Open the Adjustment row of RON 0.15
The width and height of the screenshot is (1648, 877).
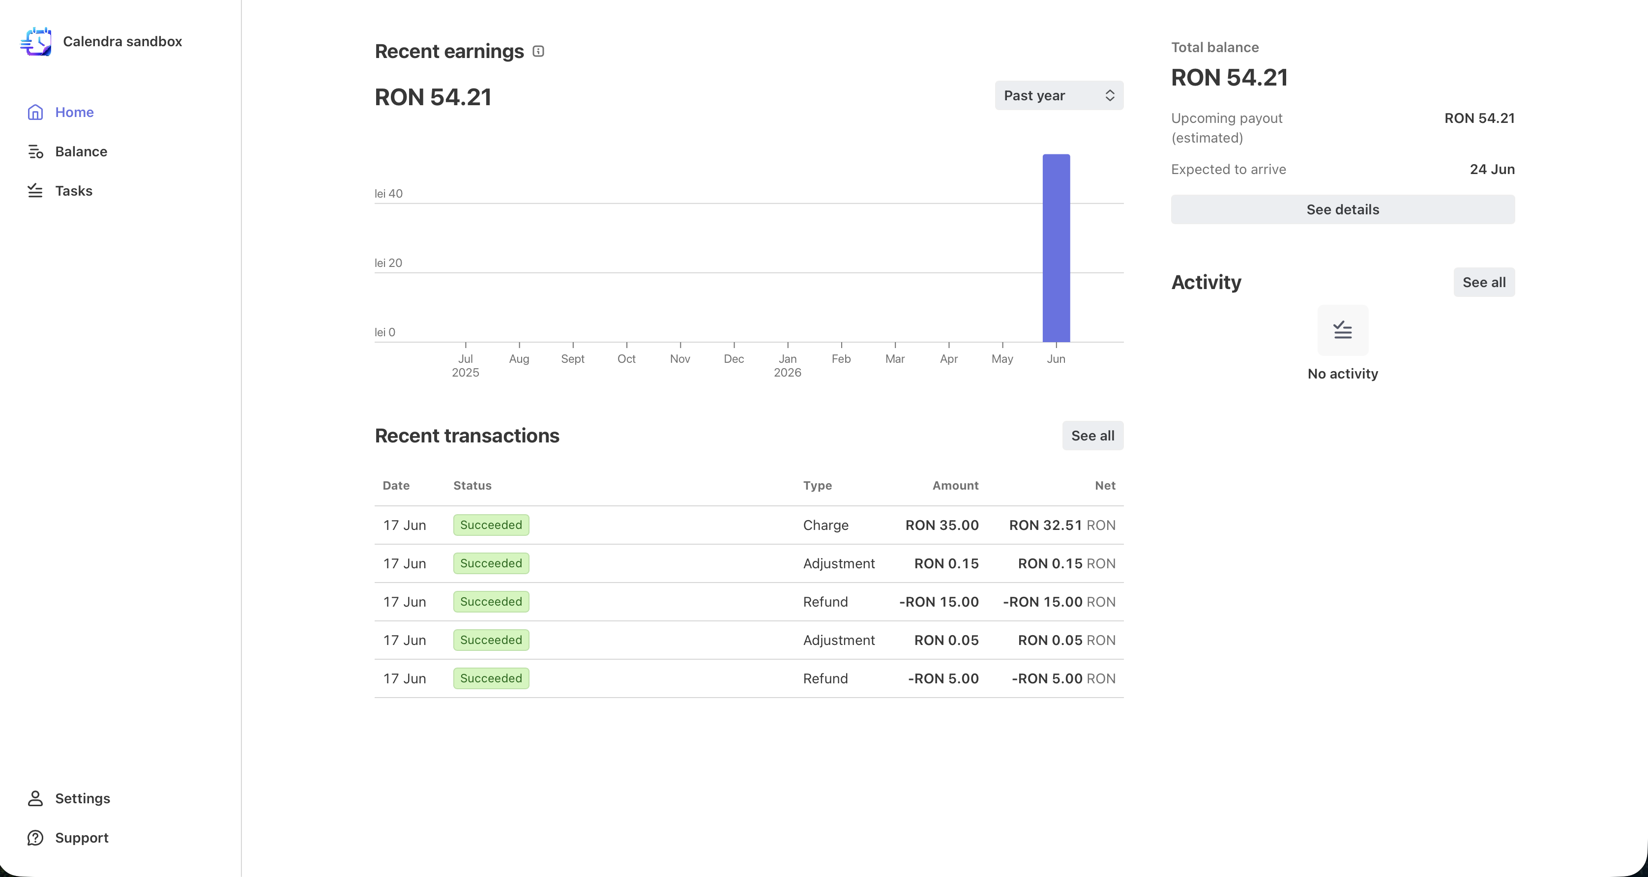coord(748,563)
